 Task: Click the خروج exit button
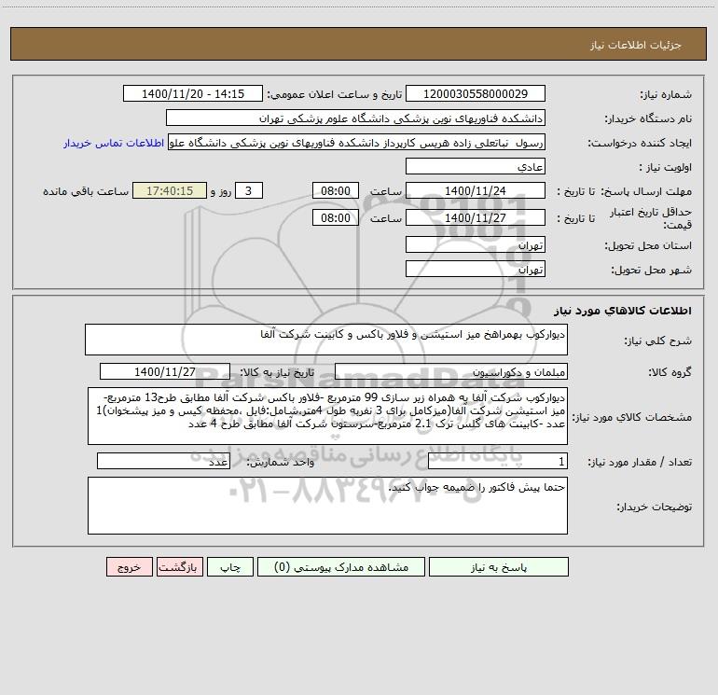(x=129, y=567)
